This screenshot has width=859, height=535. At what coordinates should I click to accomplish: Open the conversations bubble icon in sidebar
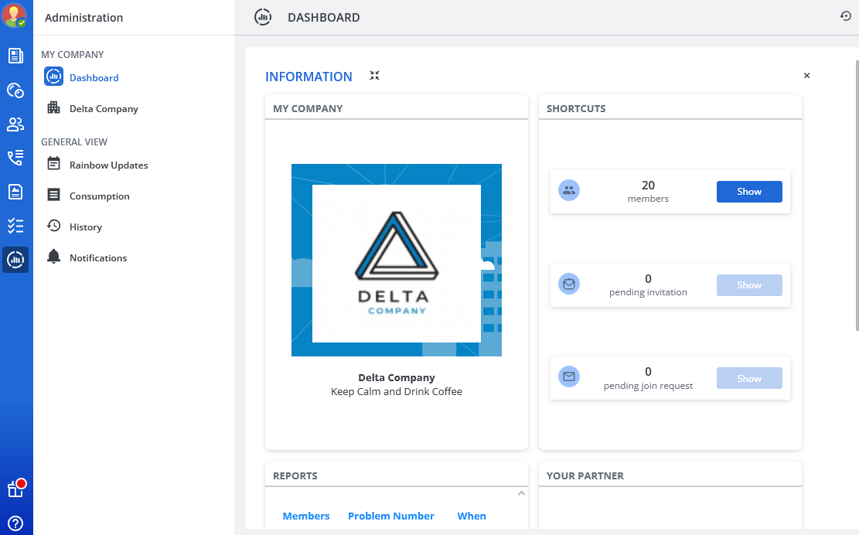(x=15, y=90)
